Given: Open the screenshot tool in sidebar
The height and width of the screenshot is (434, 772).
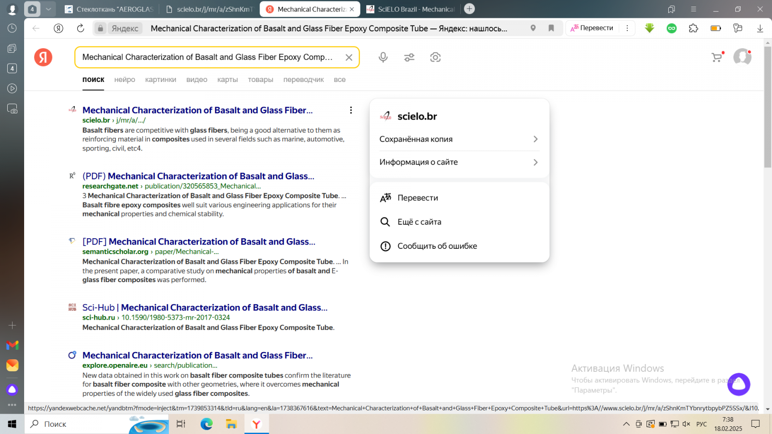Looking at the screenshot, I should [x=12, y=108].
